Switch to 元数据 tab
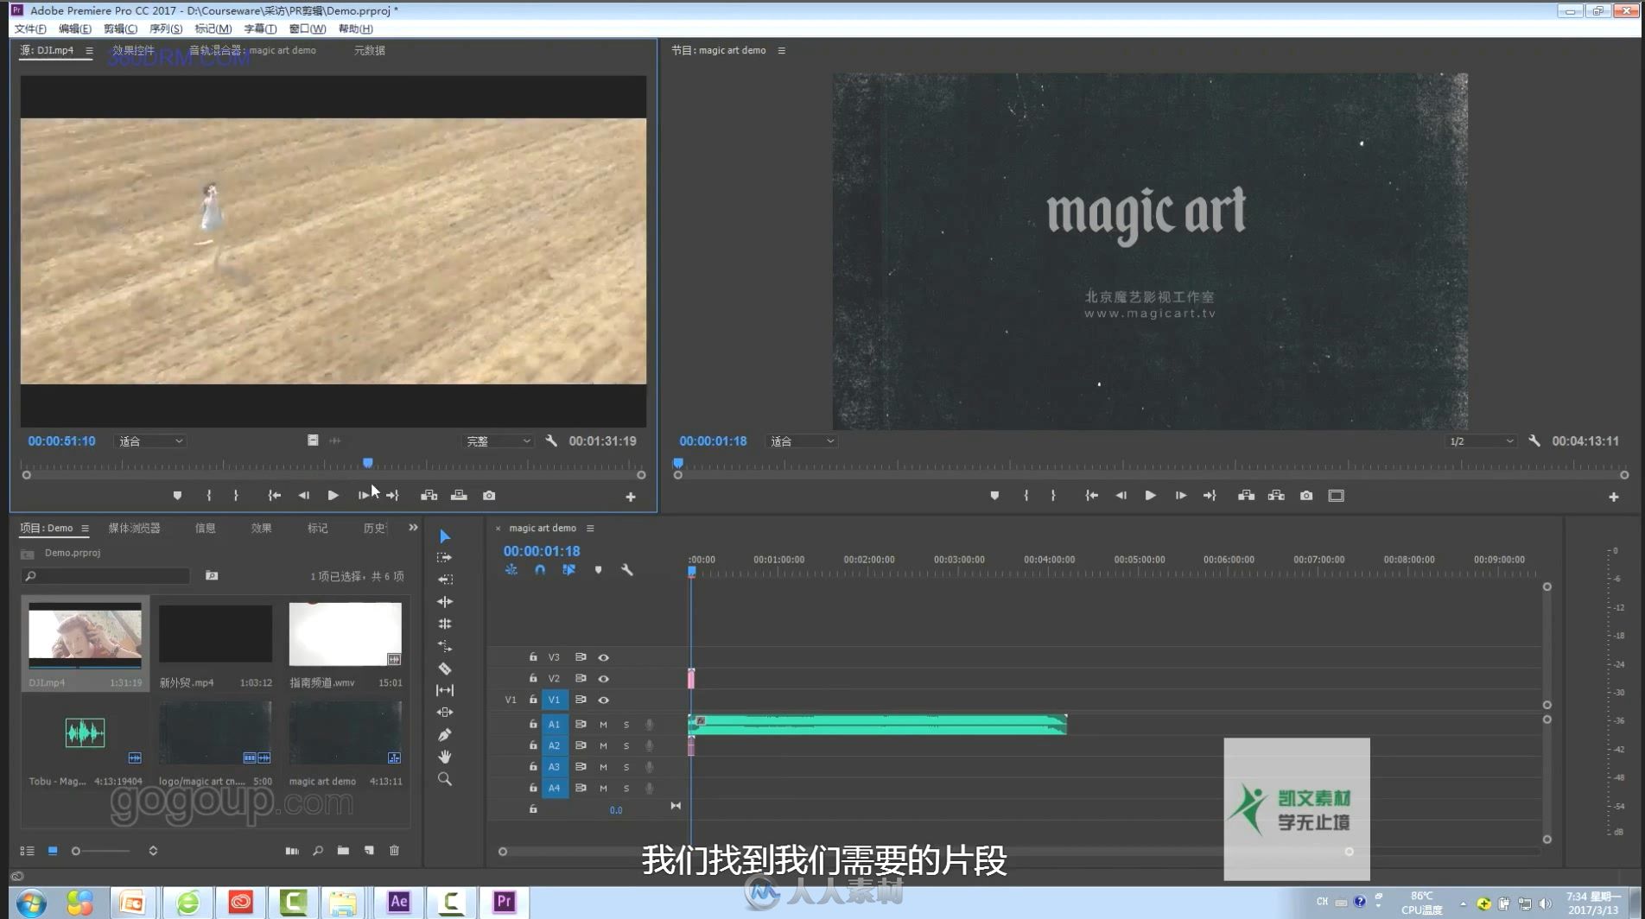 point(370,50)
